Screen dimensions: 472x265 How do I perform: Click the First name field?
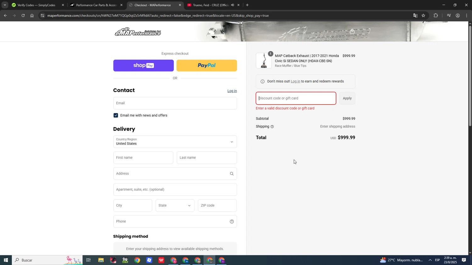point(143,158)
